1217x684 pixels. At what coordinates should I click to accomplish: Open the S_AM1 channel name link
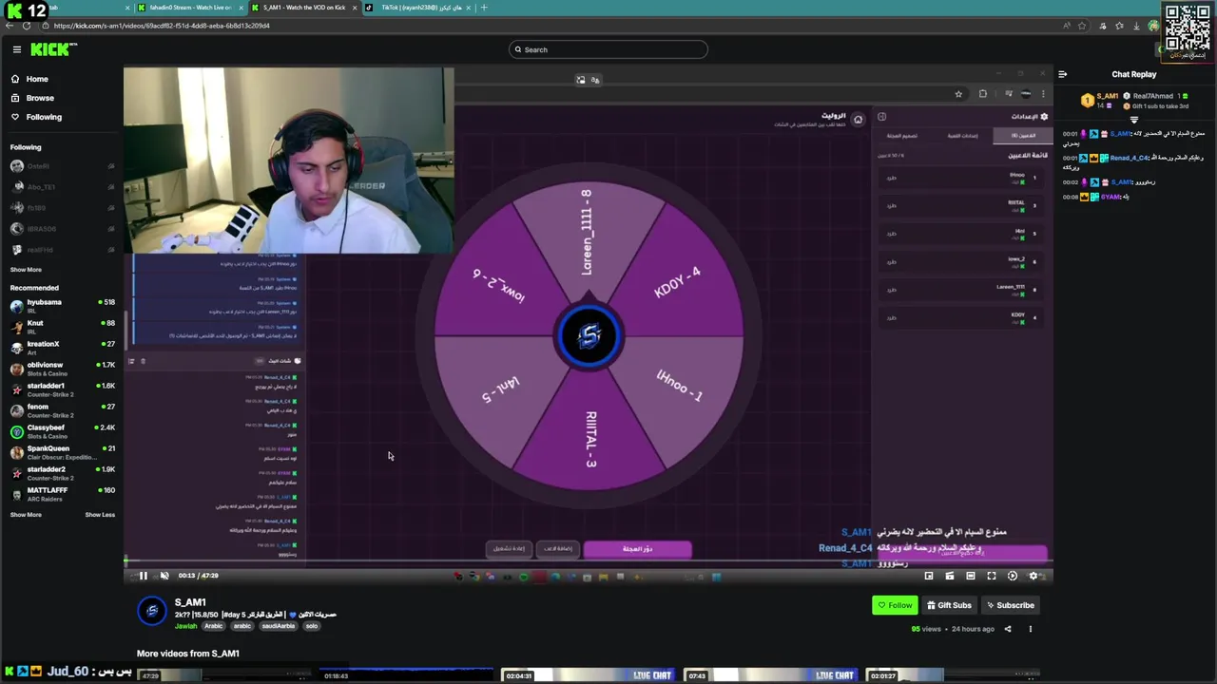(x=190, y=602)
